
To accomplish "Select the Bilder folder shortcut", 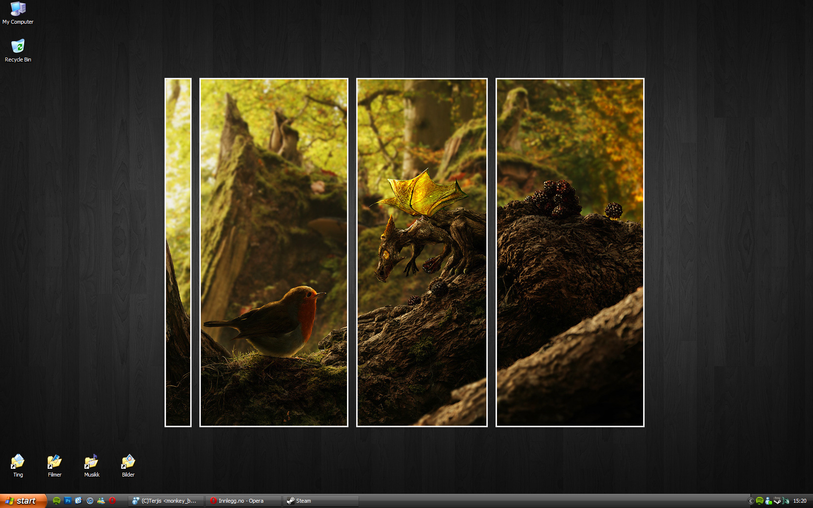I will coord(128,466).
